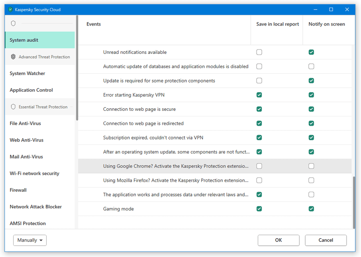The width and height of the screenshot is (361, 257).
Task: Maximize the Kaspersky Security Cloud window
Action: [331, 10]
